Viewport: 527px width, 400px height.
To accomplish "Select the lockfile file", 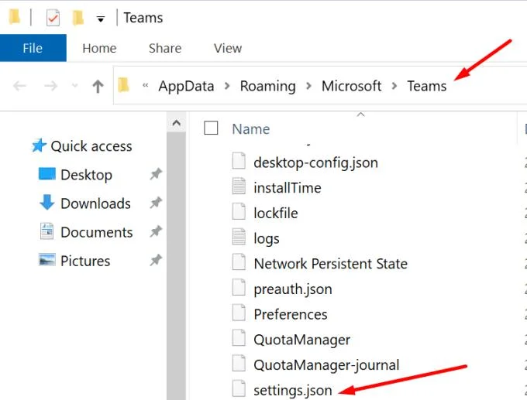I will 276,213.
